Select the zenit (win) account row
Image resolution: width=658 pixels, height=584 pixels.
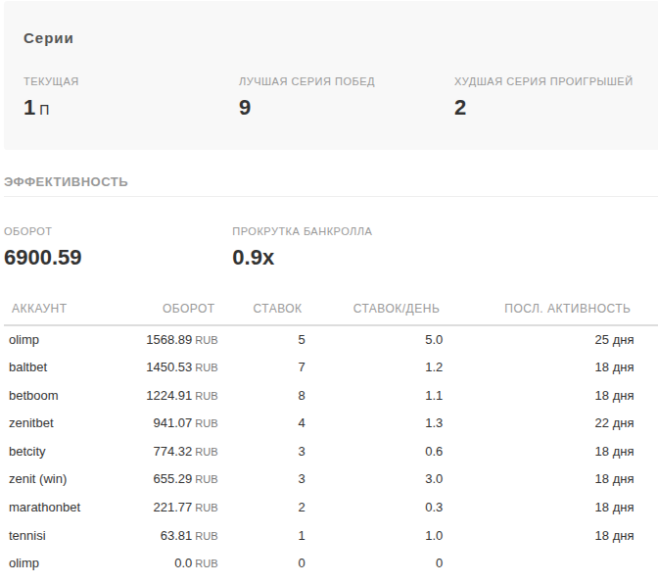tap(331, 479)
